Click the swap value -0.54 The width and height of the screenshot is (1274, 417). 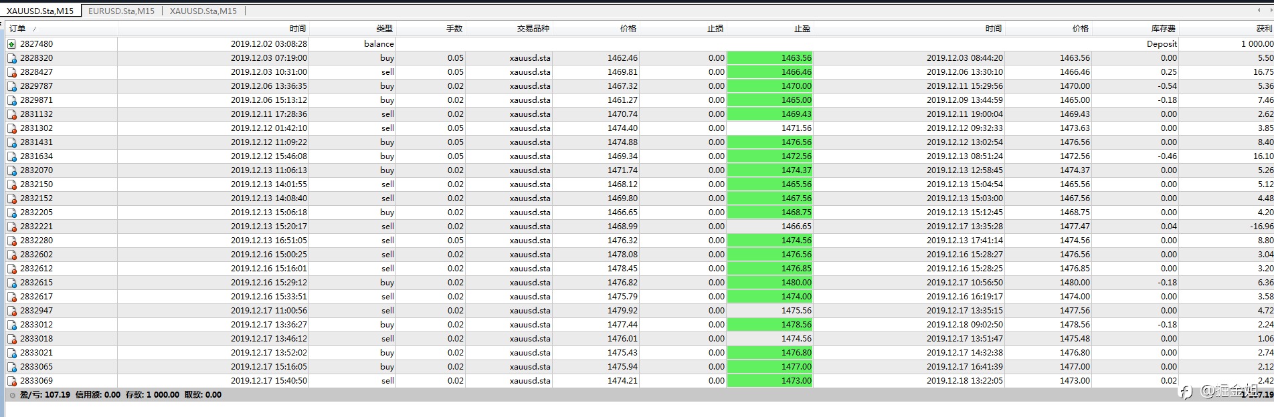pos(1168,86)
